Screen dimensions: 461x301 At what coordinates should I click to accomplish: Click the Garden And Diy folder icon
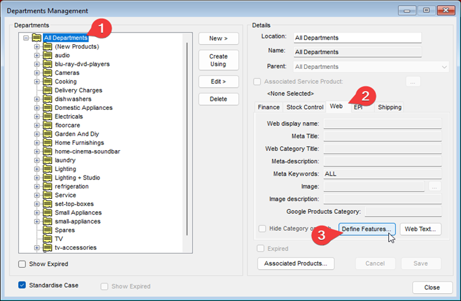point(47,134)
